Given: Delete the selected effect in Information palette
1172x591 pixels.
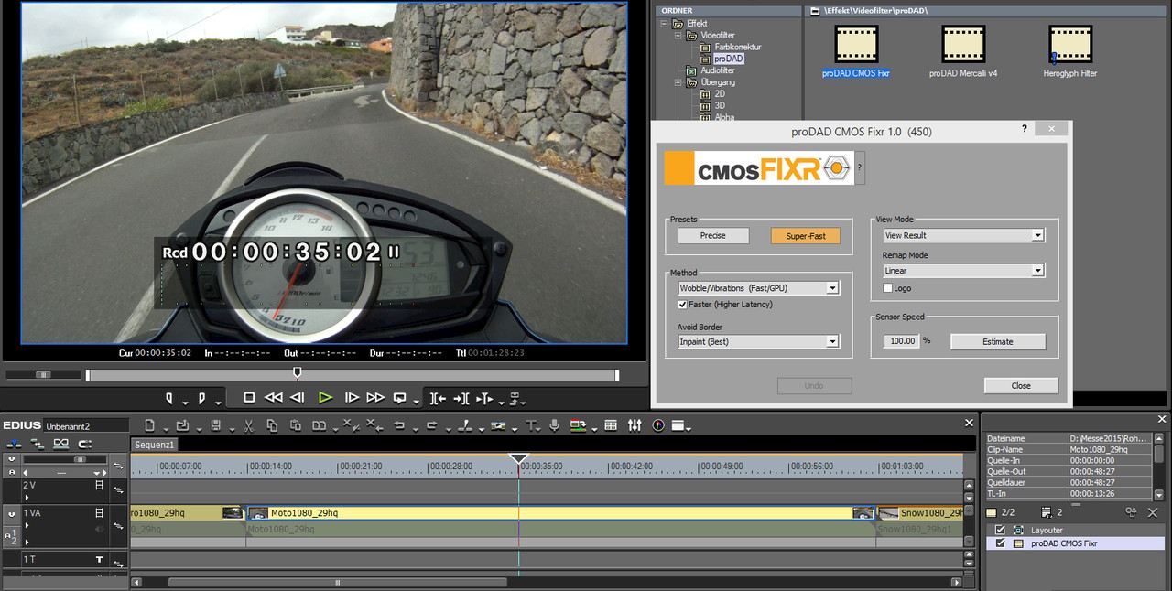Looking at the screenshot, I should (x=1153, y=513).
